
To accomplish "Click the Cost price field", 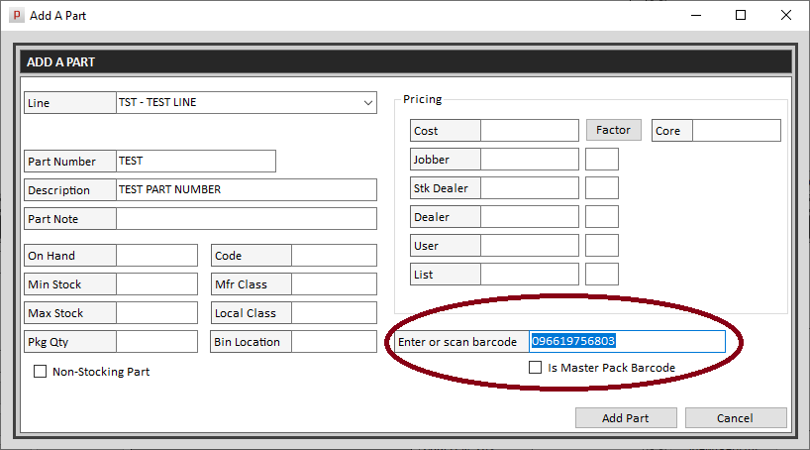I will pos(530,131).
